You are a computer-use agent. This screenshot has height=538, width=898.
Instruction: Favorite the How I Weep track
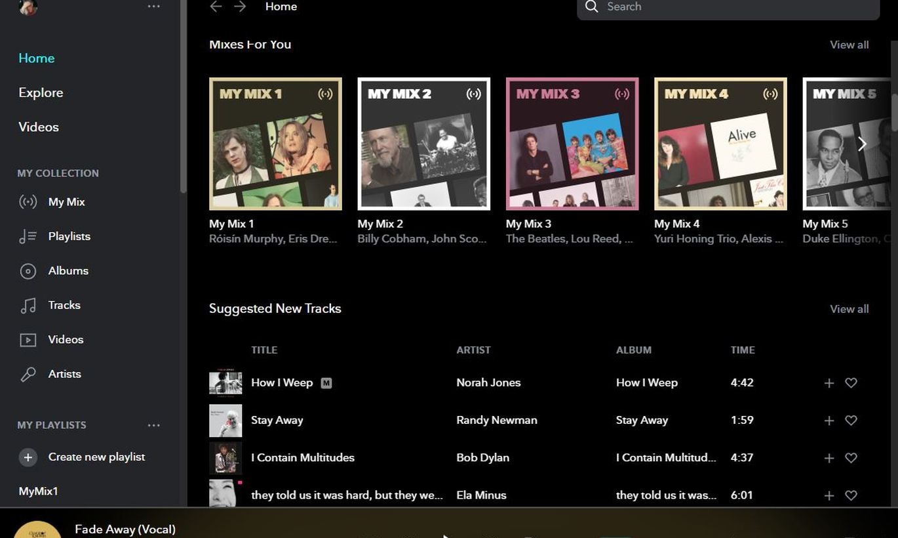[851, 383]
